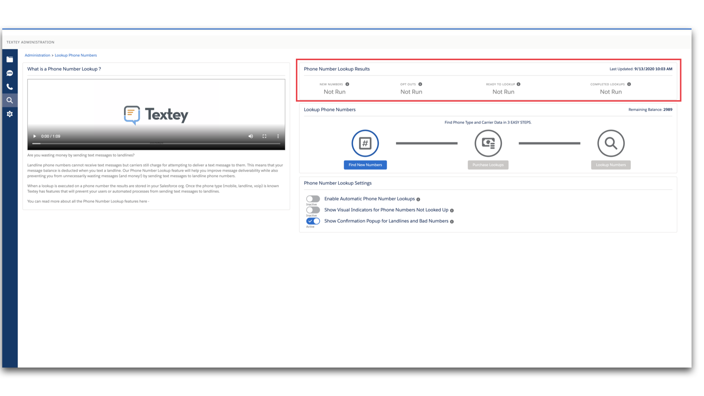Click the Find New Numbers button
This screenshot has width=704, height=396.
tap(365, 165)
